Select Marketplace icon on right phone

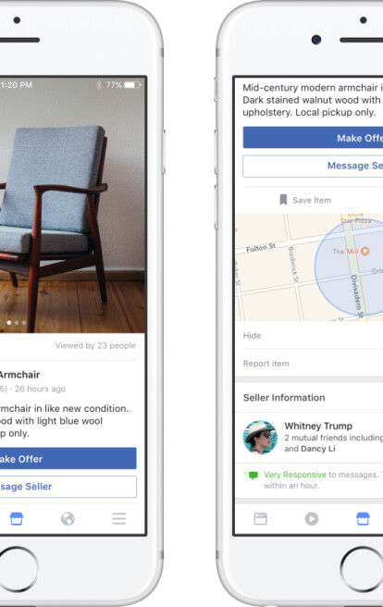(x=363, y=518)
